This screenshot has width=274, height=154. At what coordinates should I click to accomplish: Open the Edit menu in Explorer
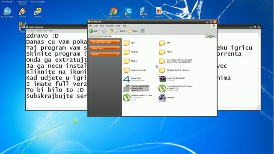point(96,26)
